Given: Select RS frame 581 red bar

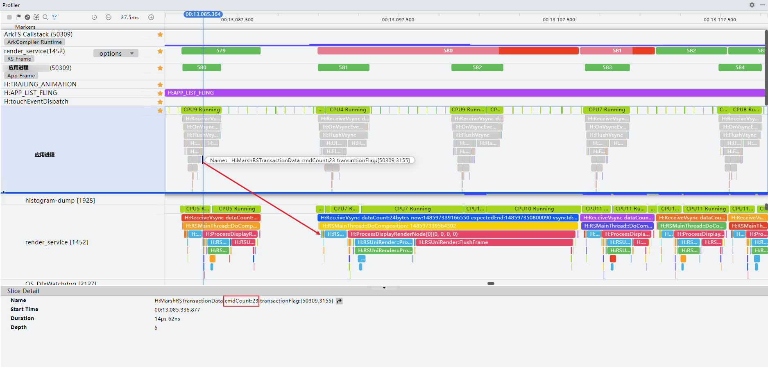Looking at the screenshot, I should pyautogui.click(x=617, y=51).
